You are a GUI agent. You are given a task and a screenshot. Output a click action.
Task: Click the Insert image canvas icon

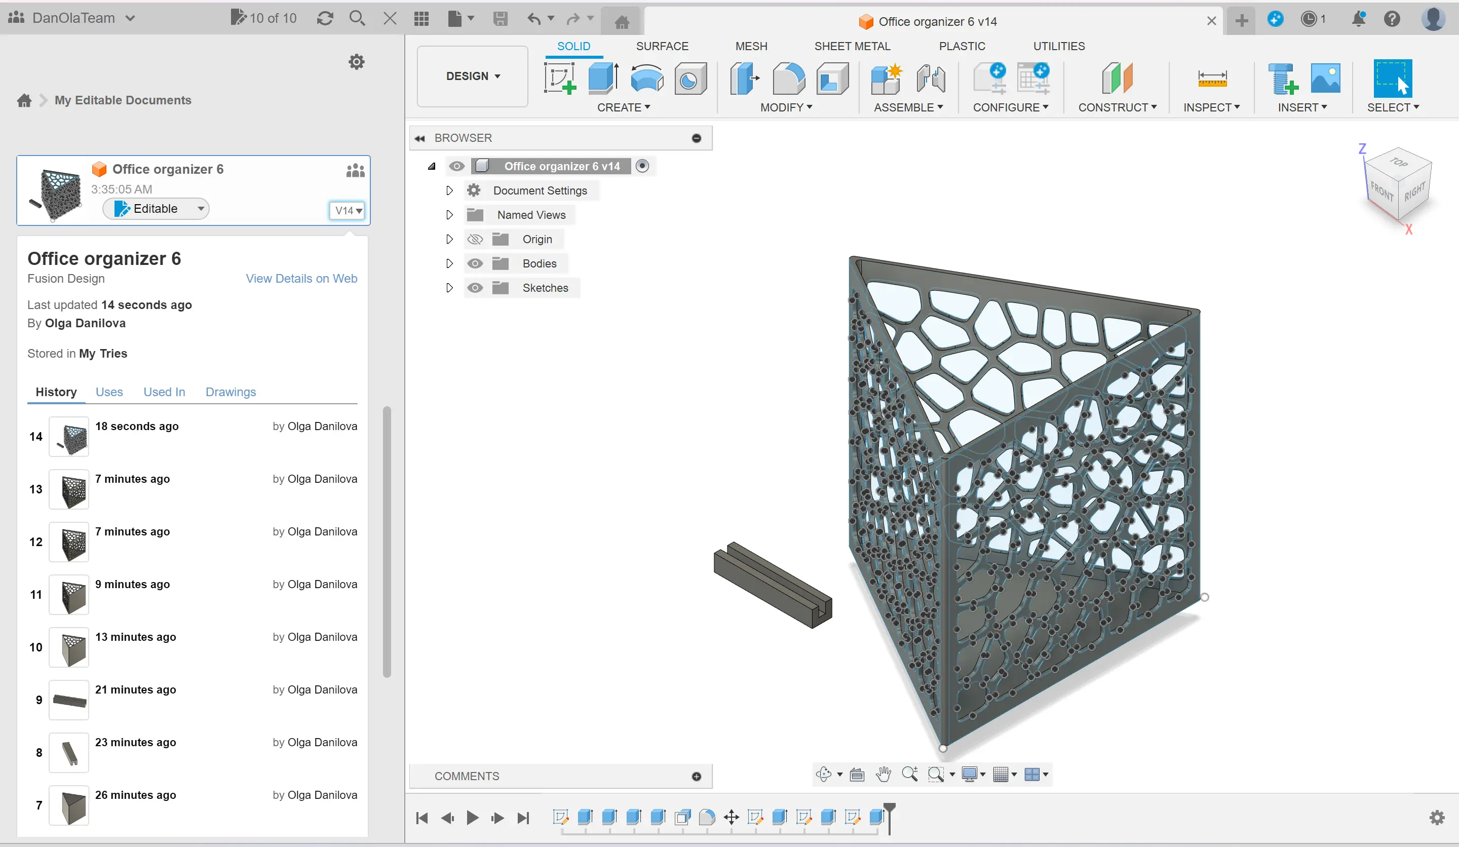(x=1325, y=78)
